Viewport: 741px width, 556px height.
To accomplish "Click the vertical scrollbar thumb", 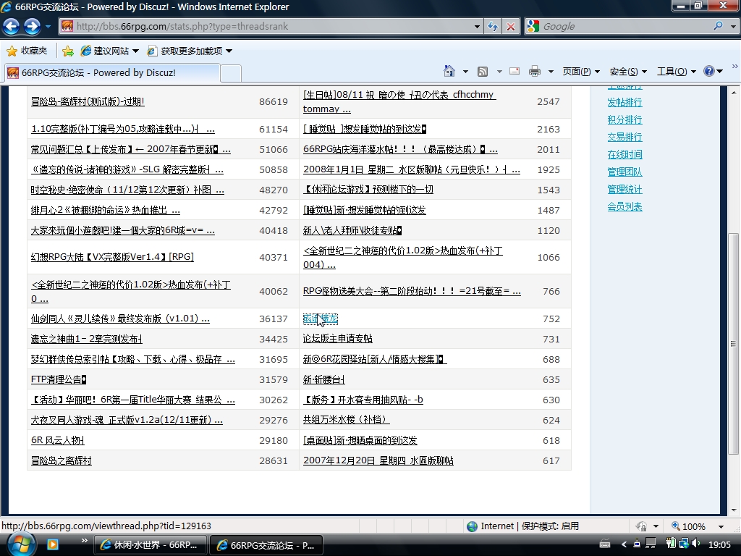I will tap(733, 344).
